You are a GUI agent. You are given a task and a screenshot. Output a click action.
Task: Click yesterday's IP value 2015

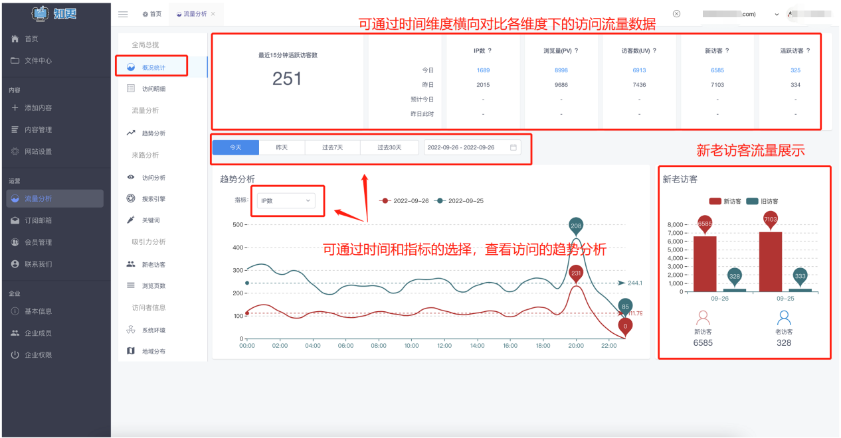pyautogui.click(x=483, y=85)
